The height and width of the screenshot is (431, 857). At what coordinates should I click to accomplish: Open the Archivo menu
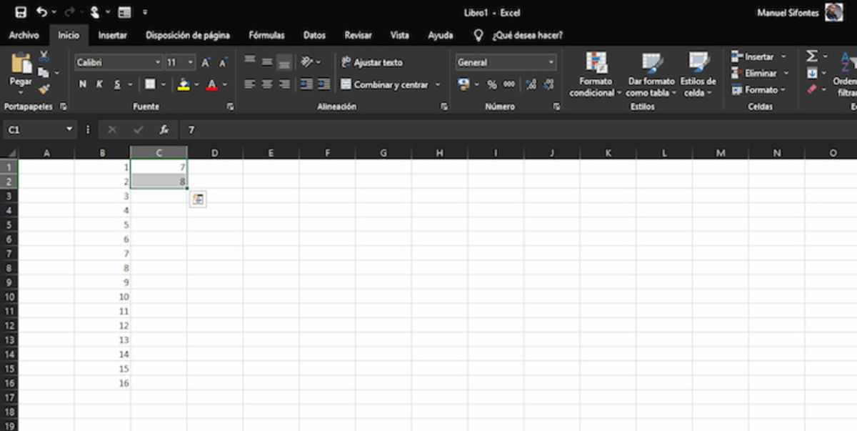tap(24, 35)
